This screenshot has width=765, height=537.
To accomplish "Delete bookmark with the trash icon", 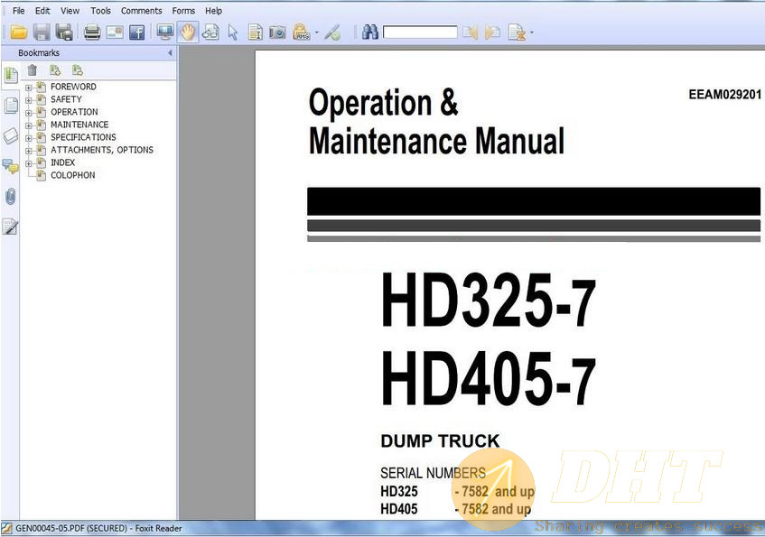I will (x=33, y=70).
